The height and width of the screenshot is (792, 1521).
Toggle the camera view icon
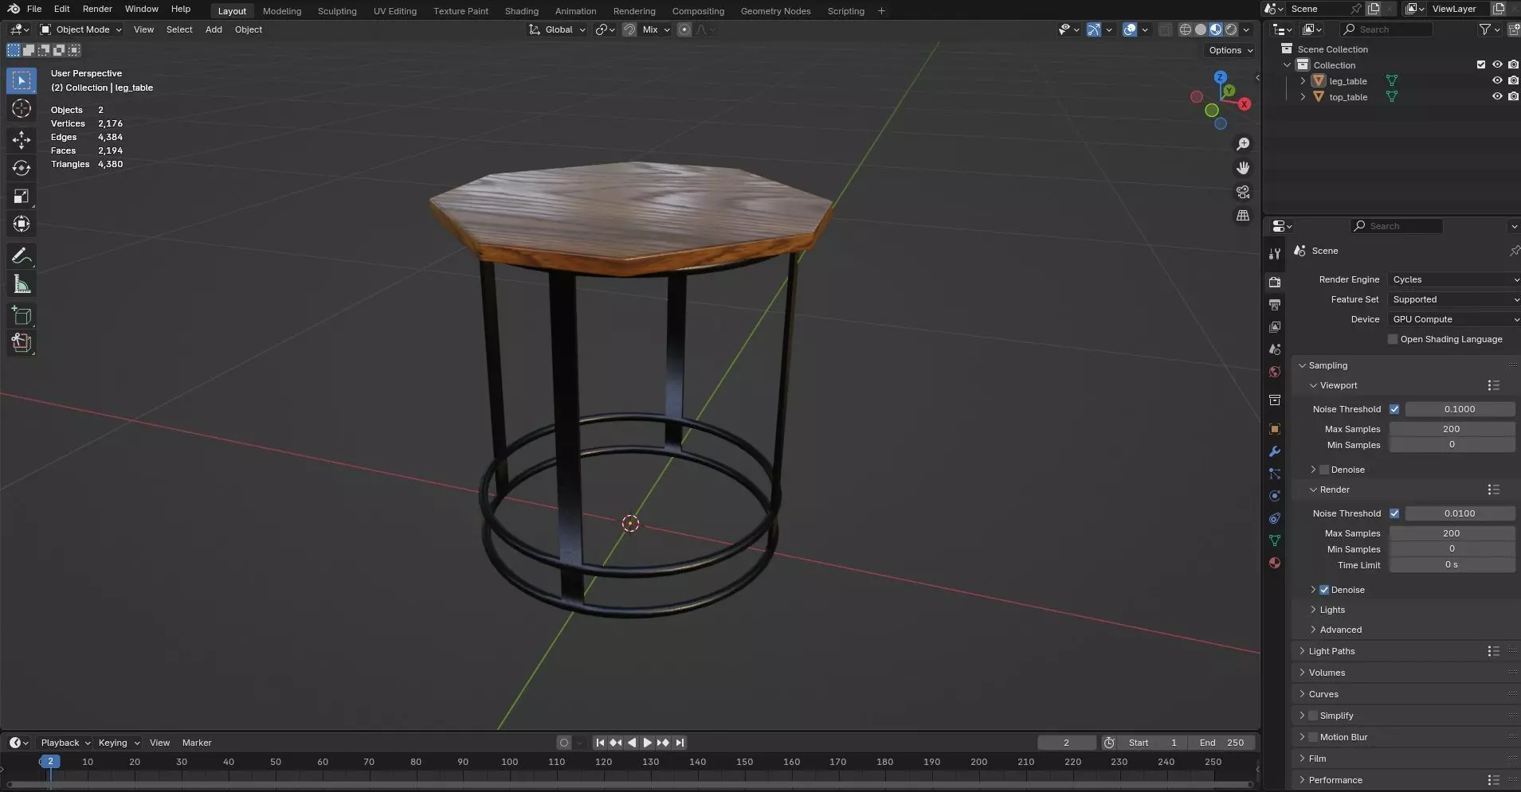[x=1243, y=192]
